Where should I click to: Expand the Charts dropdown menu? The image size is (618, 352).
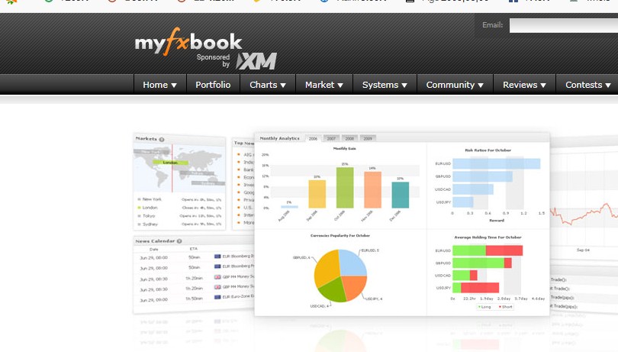click(x=268, y=85)
